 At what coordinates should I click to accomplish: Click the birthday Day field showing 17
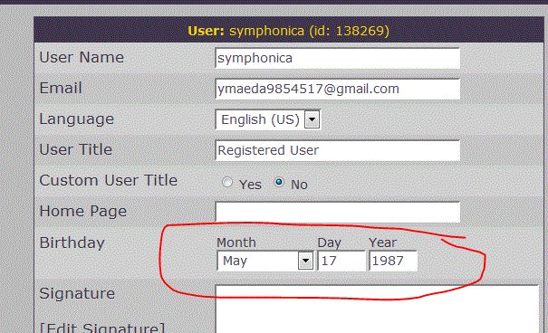click(341, 261)
